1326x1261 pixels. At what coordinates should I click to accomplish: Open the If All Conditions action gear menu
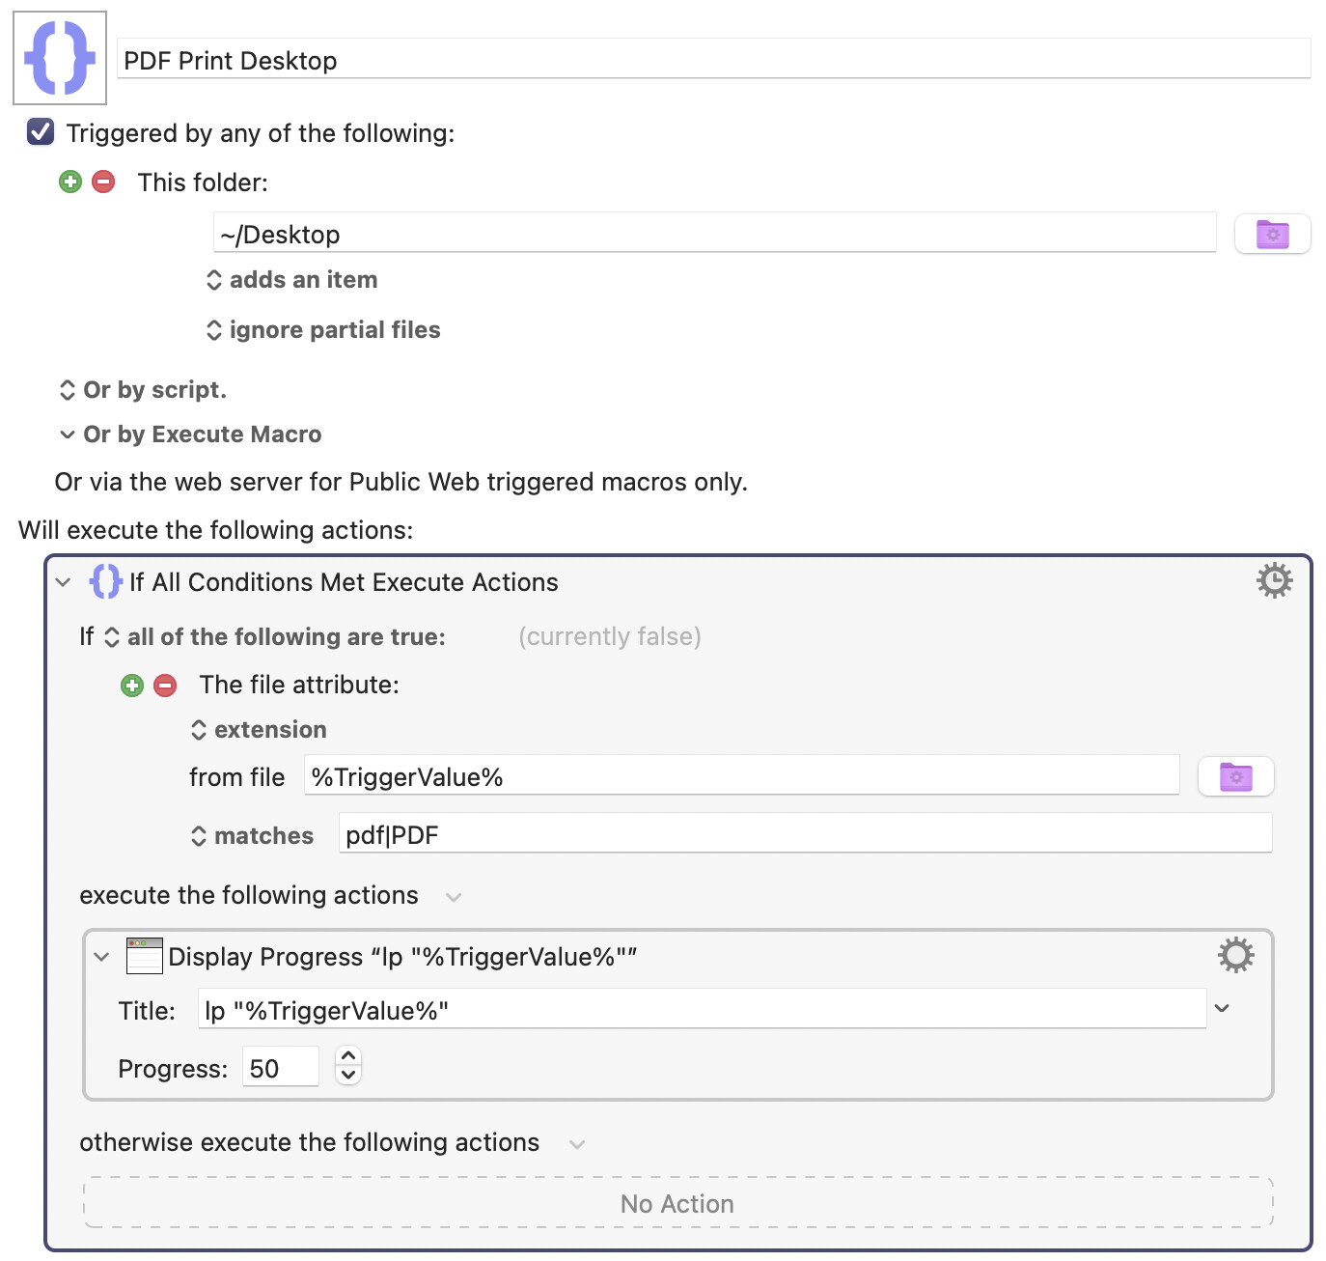[x=1274, y=580]
